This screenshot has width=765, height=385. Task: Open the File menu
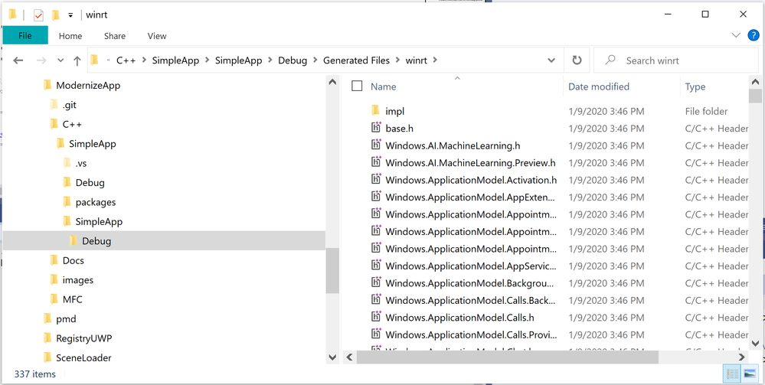(x=25, y=35)
